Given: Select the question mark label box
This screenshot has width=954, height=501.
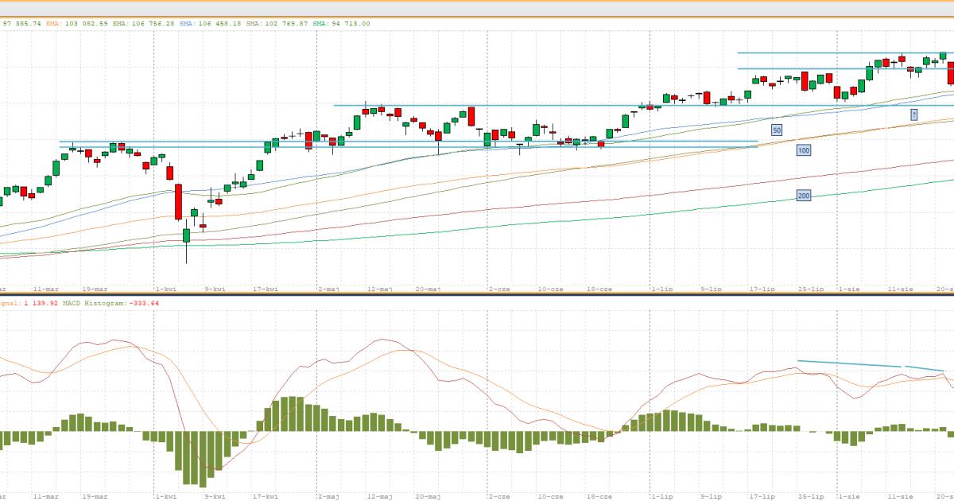Looking at the screenshot, I should (914, 115).
